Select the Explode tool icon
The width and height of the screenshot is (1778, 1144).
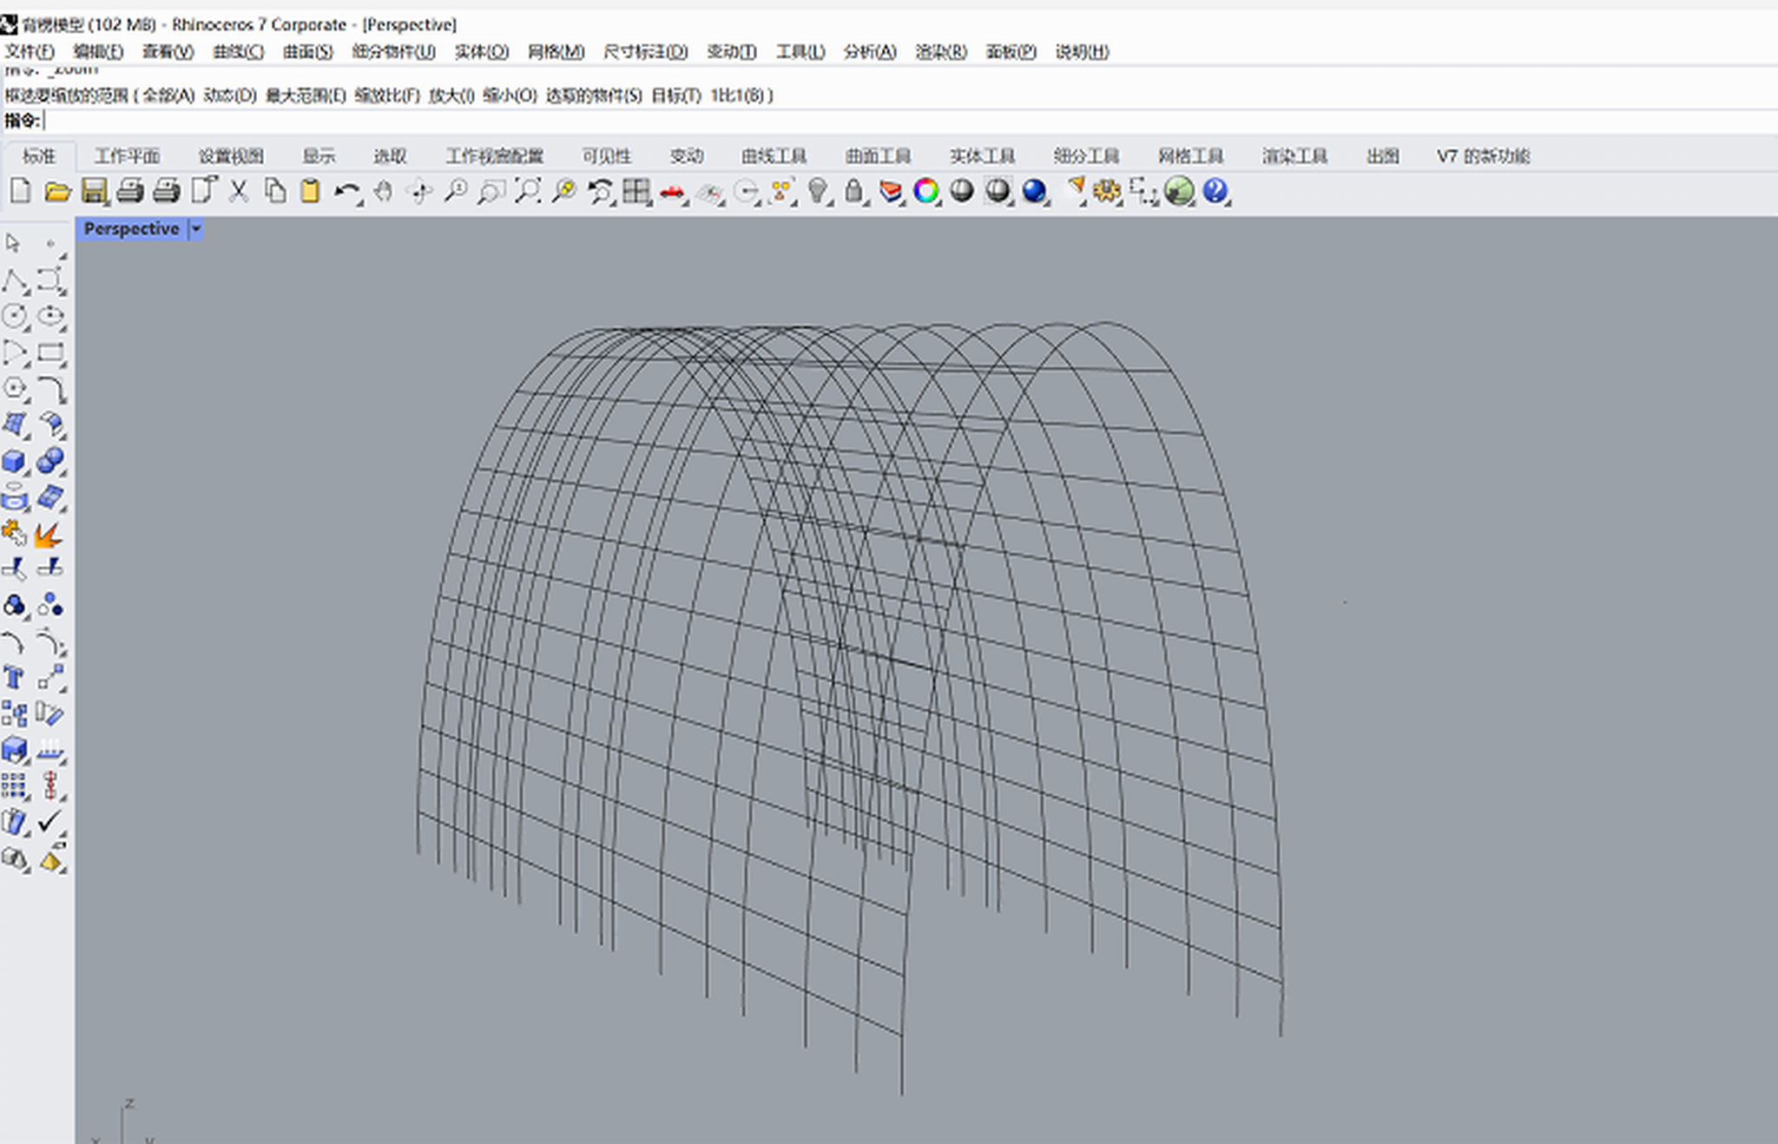(x=49, y=535)
